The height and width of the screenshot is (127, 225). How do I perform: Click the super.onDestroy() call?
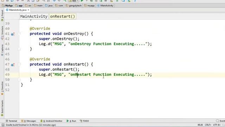(59, 39)
